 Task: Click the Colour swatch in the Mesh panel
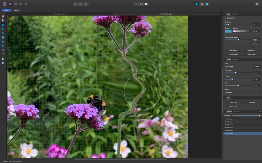228,31
